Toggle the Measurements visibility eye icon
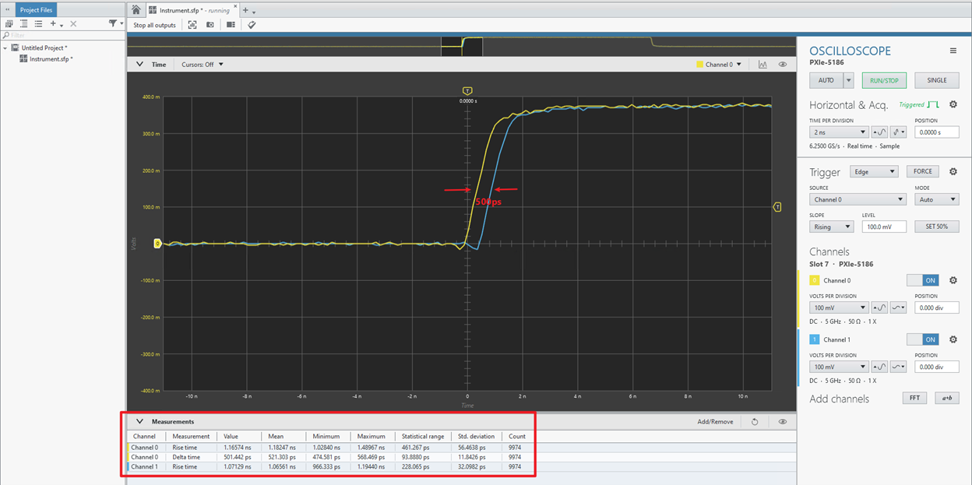This screenshot has height=485, width=972. pos(783,422)
